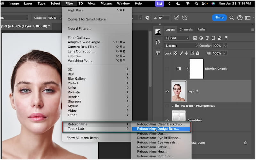256x160 pixels.
Task: Show the Blemish Check layer visibility box
Action: [x=167, y=69]
